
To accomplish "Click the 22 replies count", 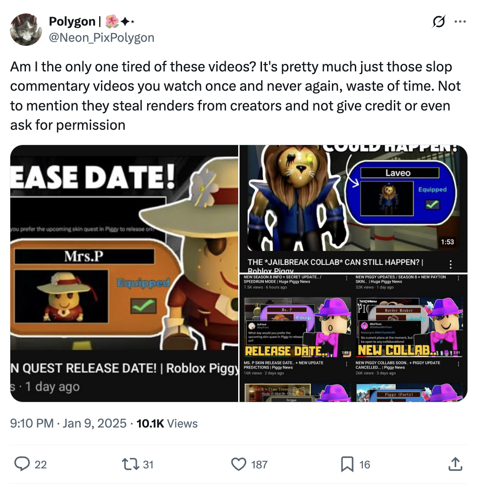I will point(40,465).
